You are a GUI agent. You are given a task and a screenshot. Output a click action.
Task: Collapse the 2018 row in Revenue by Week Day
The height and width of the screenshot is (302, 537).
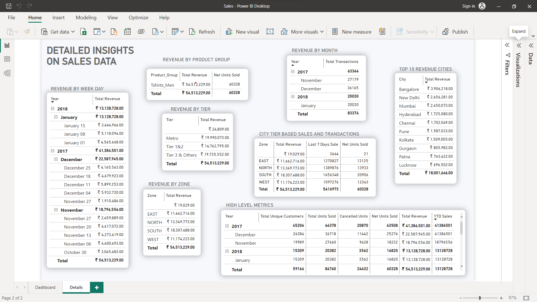pyautogui.click(x=53, y=109)
